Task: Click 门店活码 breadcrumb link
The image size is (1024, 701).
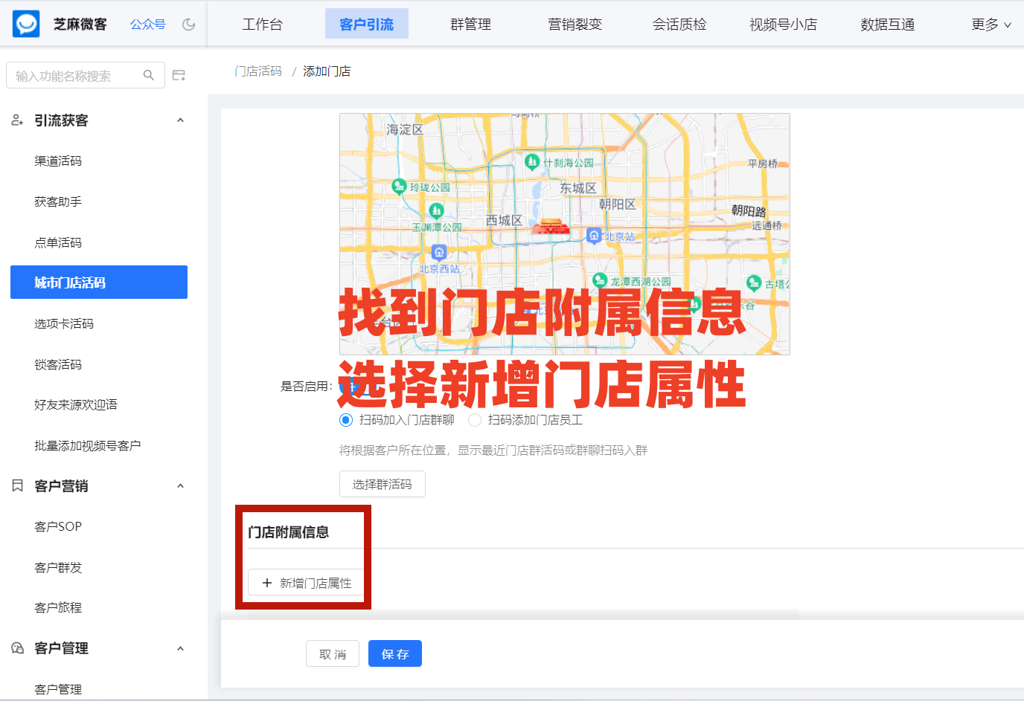Action: click(258, 71)
